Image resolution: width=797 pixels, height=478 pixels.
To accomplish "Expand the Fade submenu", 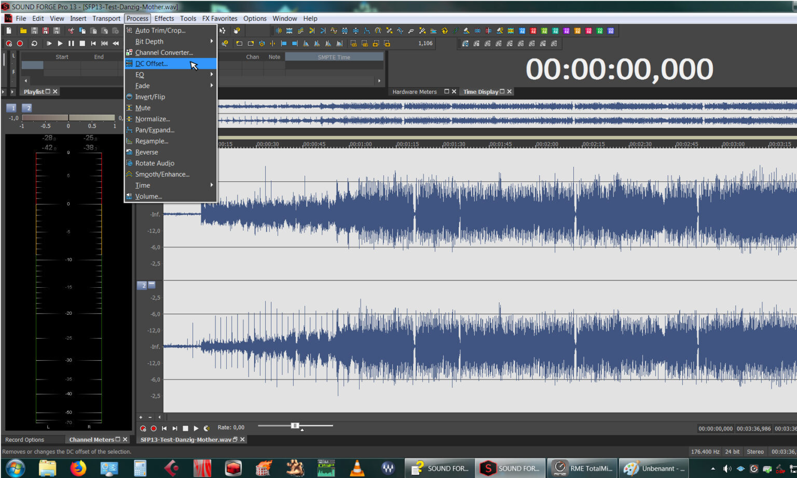I will (x=170, y=86).
